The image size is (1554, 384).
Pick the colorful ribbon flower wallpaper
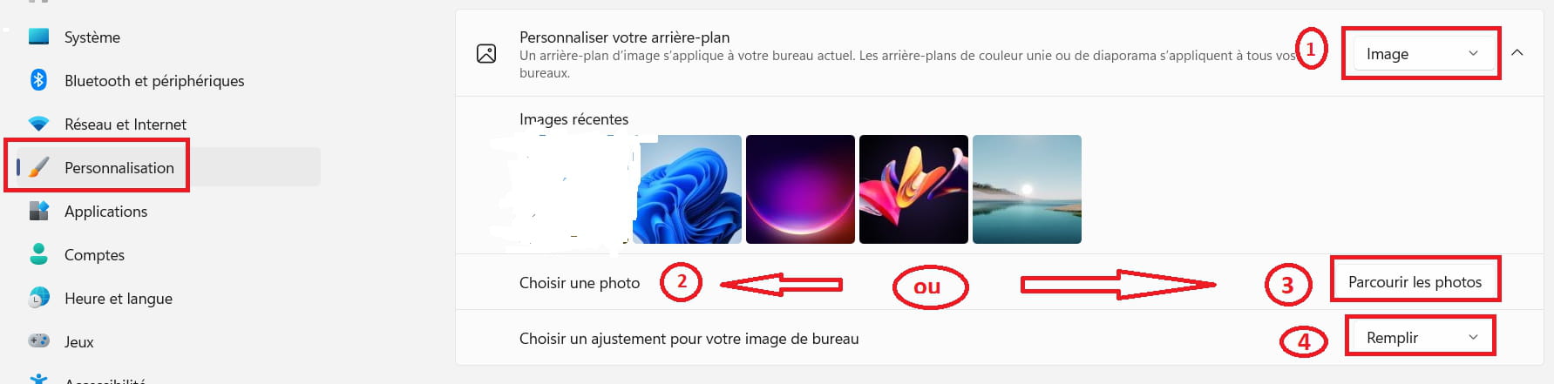[x=913, y=189]
